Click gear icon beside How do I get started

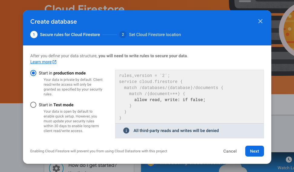(x=56, y=167)
